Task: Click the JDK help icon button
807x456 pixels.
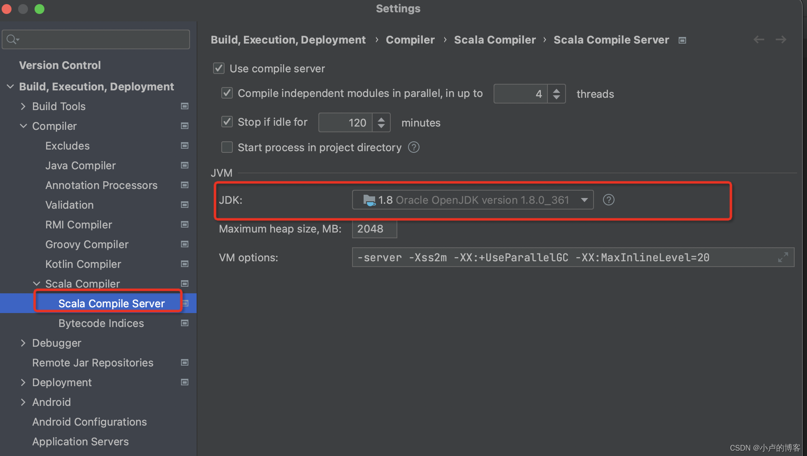Action: pyautogui.click(x=609, y=200)
